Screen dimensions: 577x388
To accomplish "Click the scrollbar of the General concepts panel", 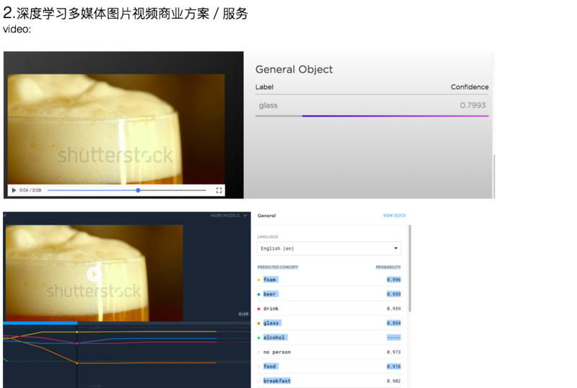I will (x=410, y=269).
